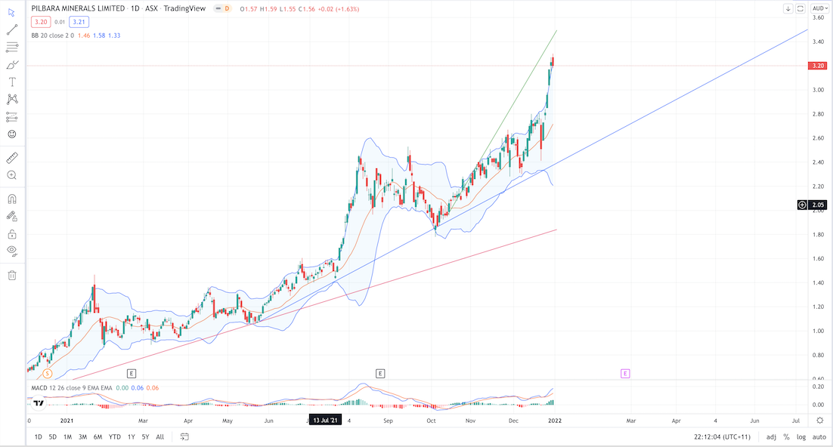Click the sell price 3.20 button
This screenshot has height=447, width=833.
41,22
